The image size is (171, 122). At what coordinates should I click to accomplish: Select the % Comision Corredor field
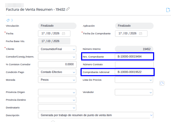coord(57,64)
